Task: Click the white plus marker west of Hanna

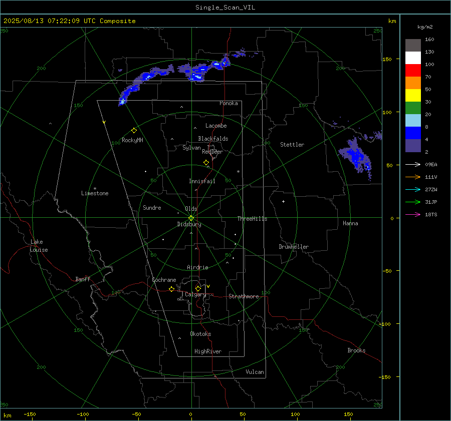Action: [283, 201]
